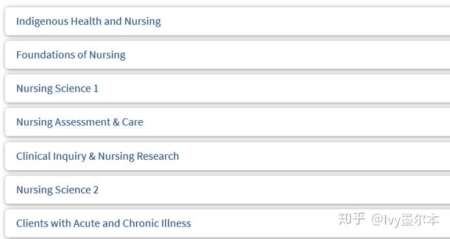The height and width of the screenshot is (239, 450).
Task: Expand the Foundations of Nursing panel
Action: [x=228, y=55]
